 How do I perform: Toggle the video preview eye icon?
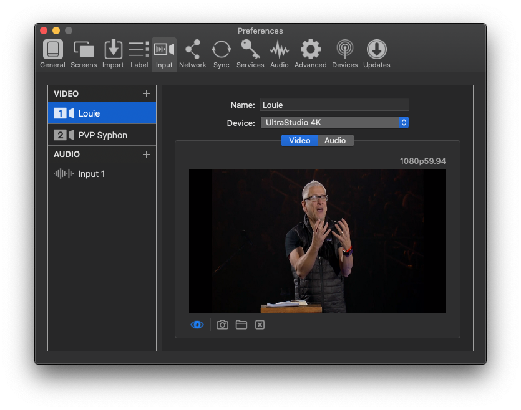coord(197,325)
